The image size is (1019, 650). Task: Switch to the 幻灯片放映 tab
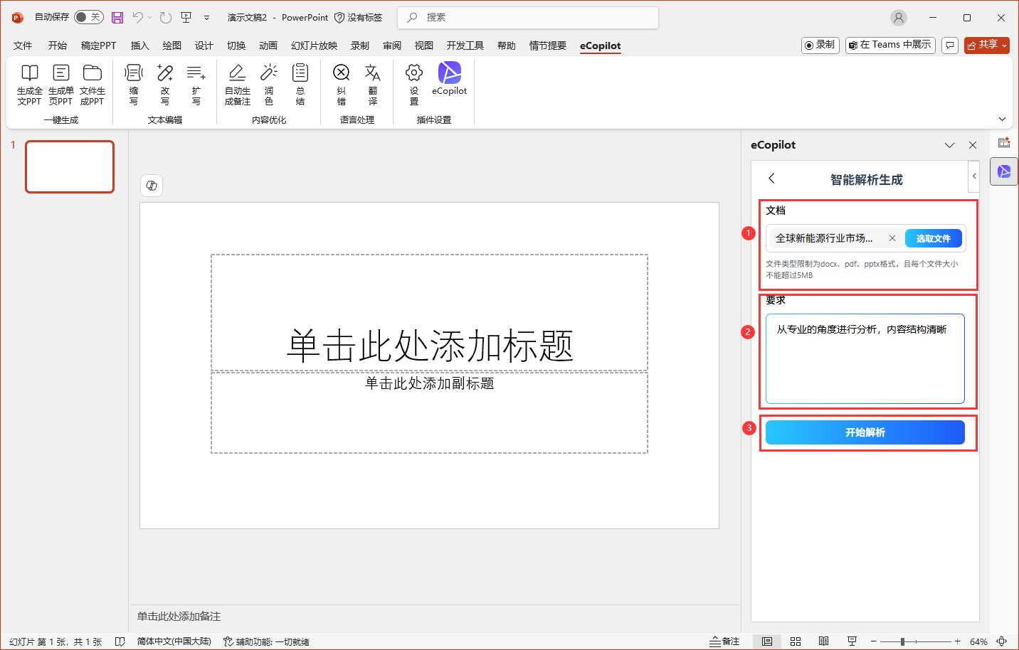pyautogui.click(x=314, y=46)
